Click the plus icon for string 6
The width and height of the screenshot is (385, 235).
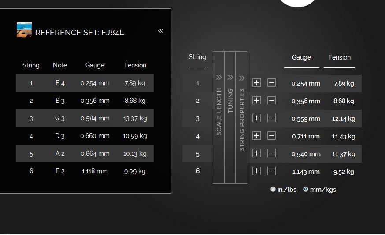click(x=256, y=171)
